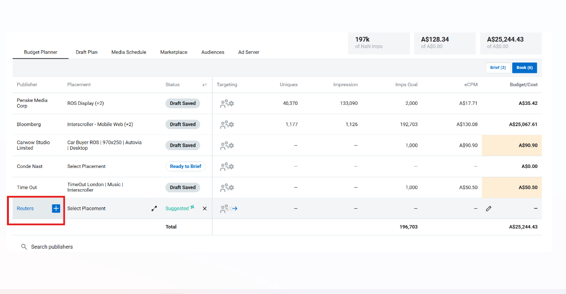Open targeting settings for Conde Nast
This screenshot has height=294, width=566.
pos(227,166)
